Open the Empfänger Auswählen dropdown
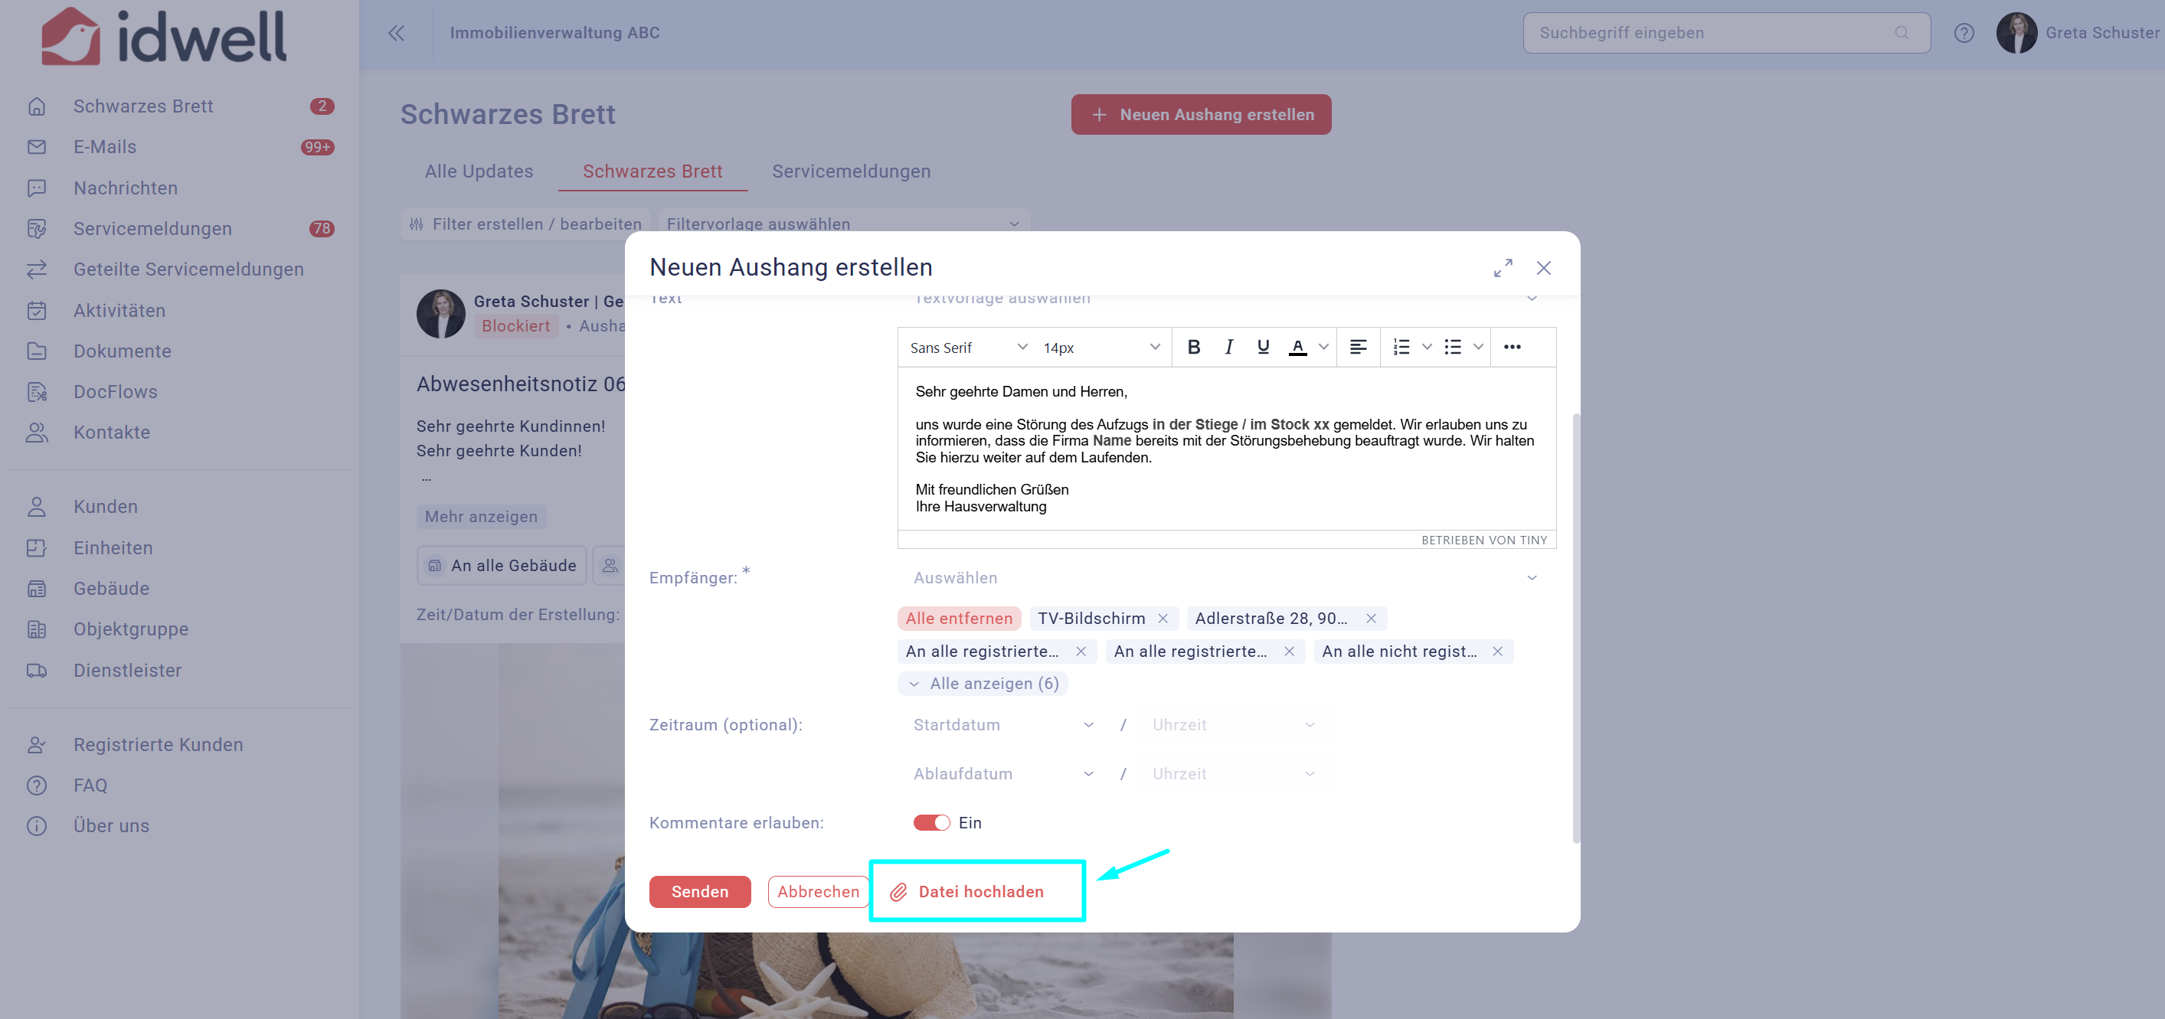This screenshot has width=2165, height=1019. point(1227,578)
